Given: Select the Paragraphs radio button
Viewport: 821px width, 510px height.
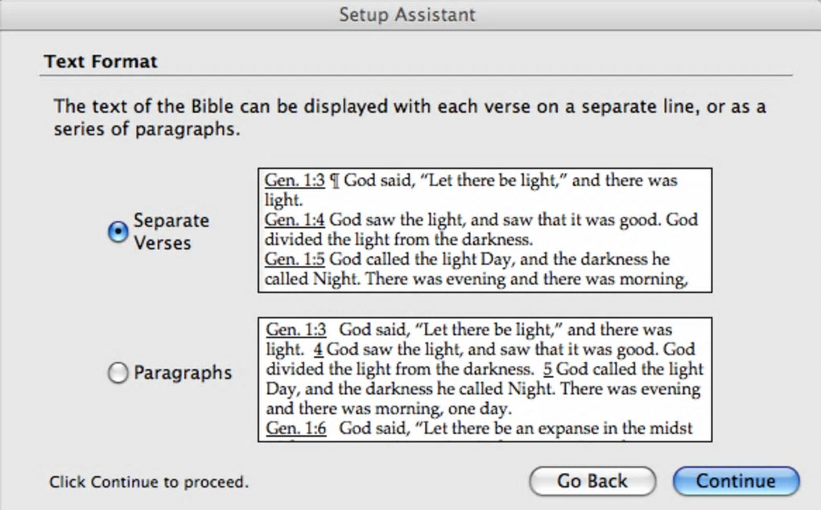Looking at the screenshot, I should (118, 373).
